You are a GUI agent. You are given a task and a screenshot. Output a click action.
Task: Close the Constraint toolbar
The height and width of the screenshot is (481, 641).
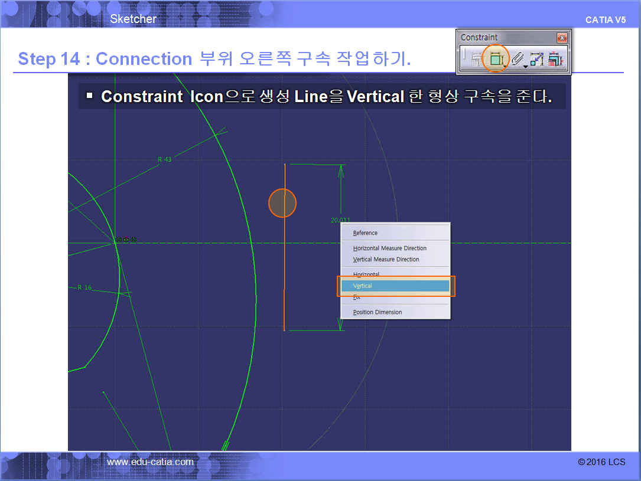[561, 37]
